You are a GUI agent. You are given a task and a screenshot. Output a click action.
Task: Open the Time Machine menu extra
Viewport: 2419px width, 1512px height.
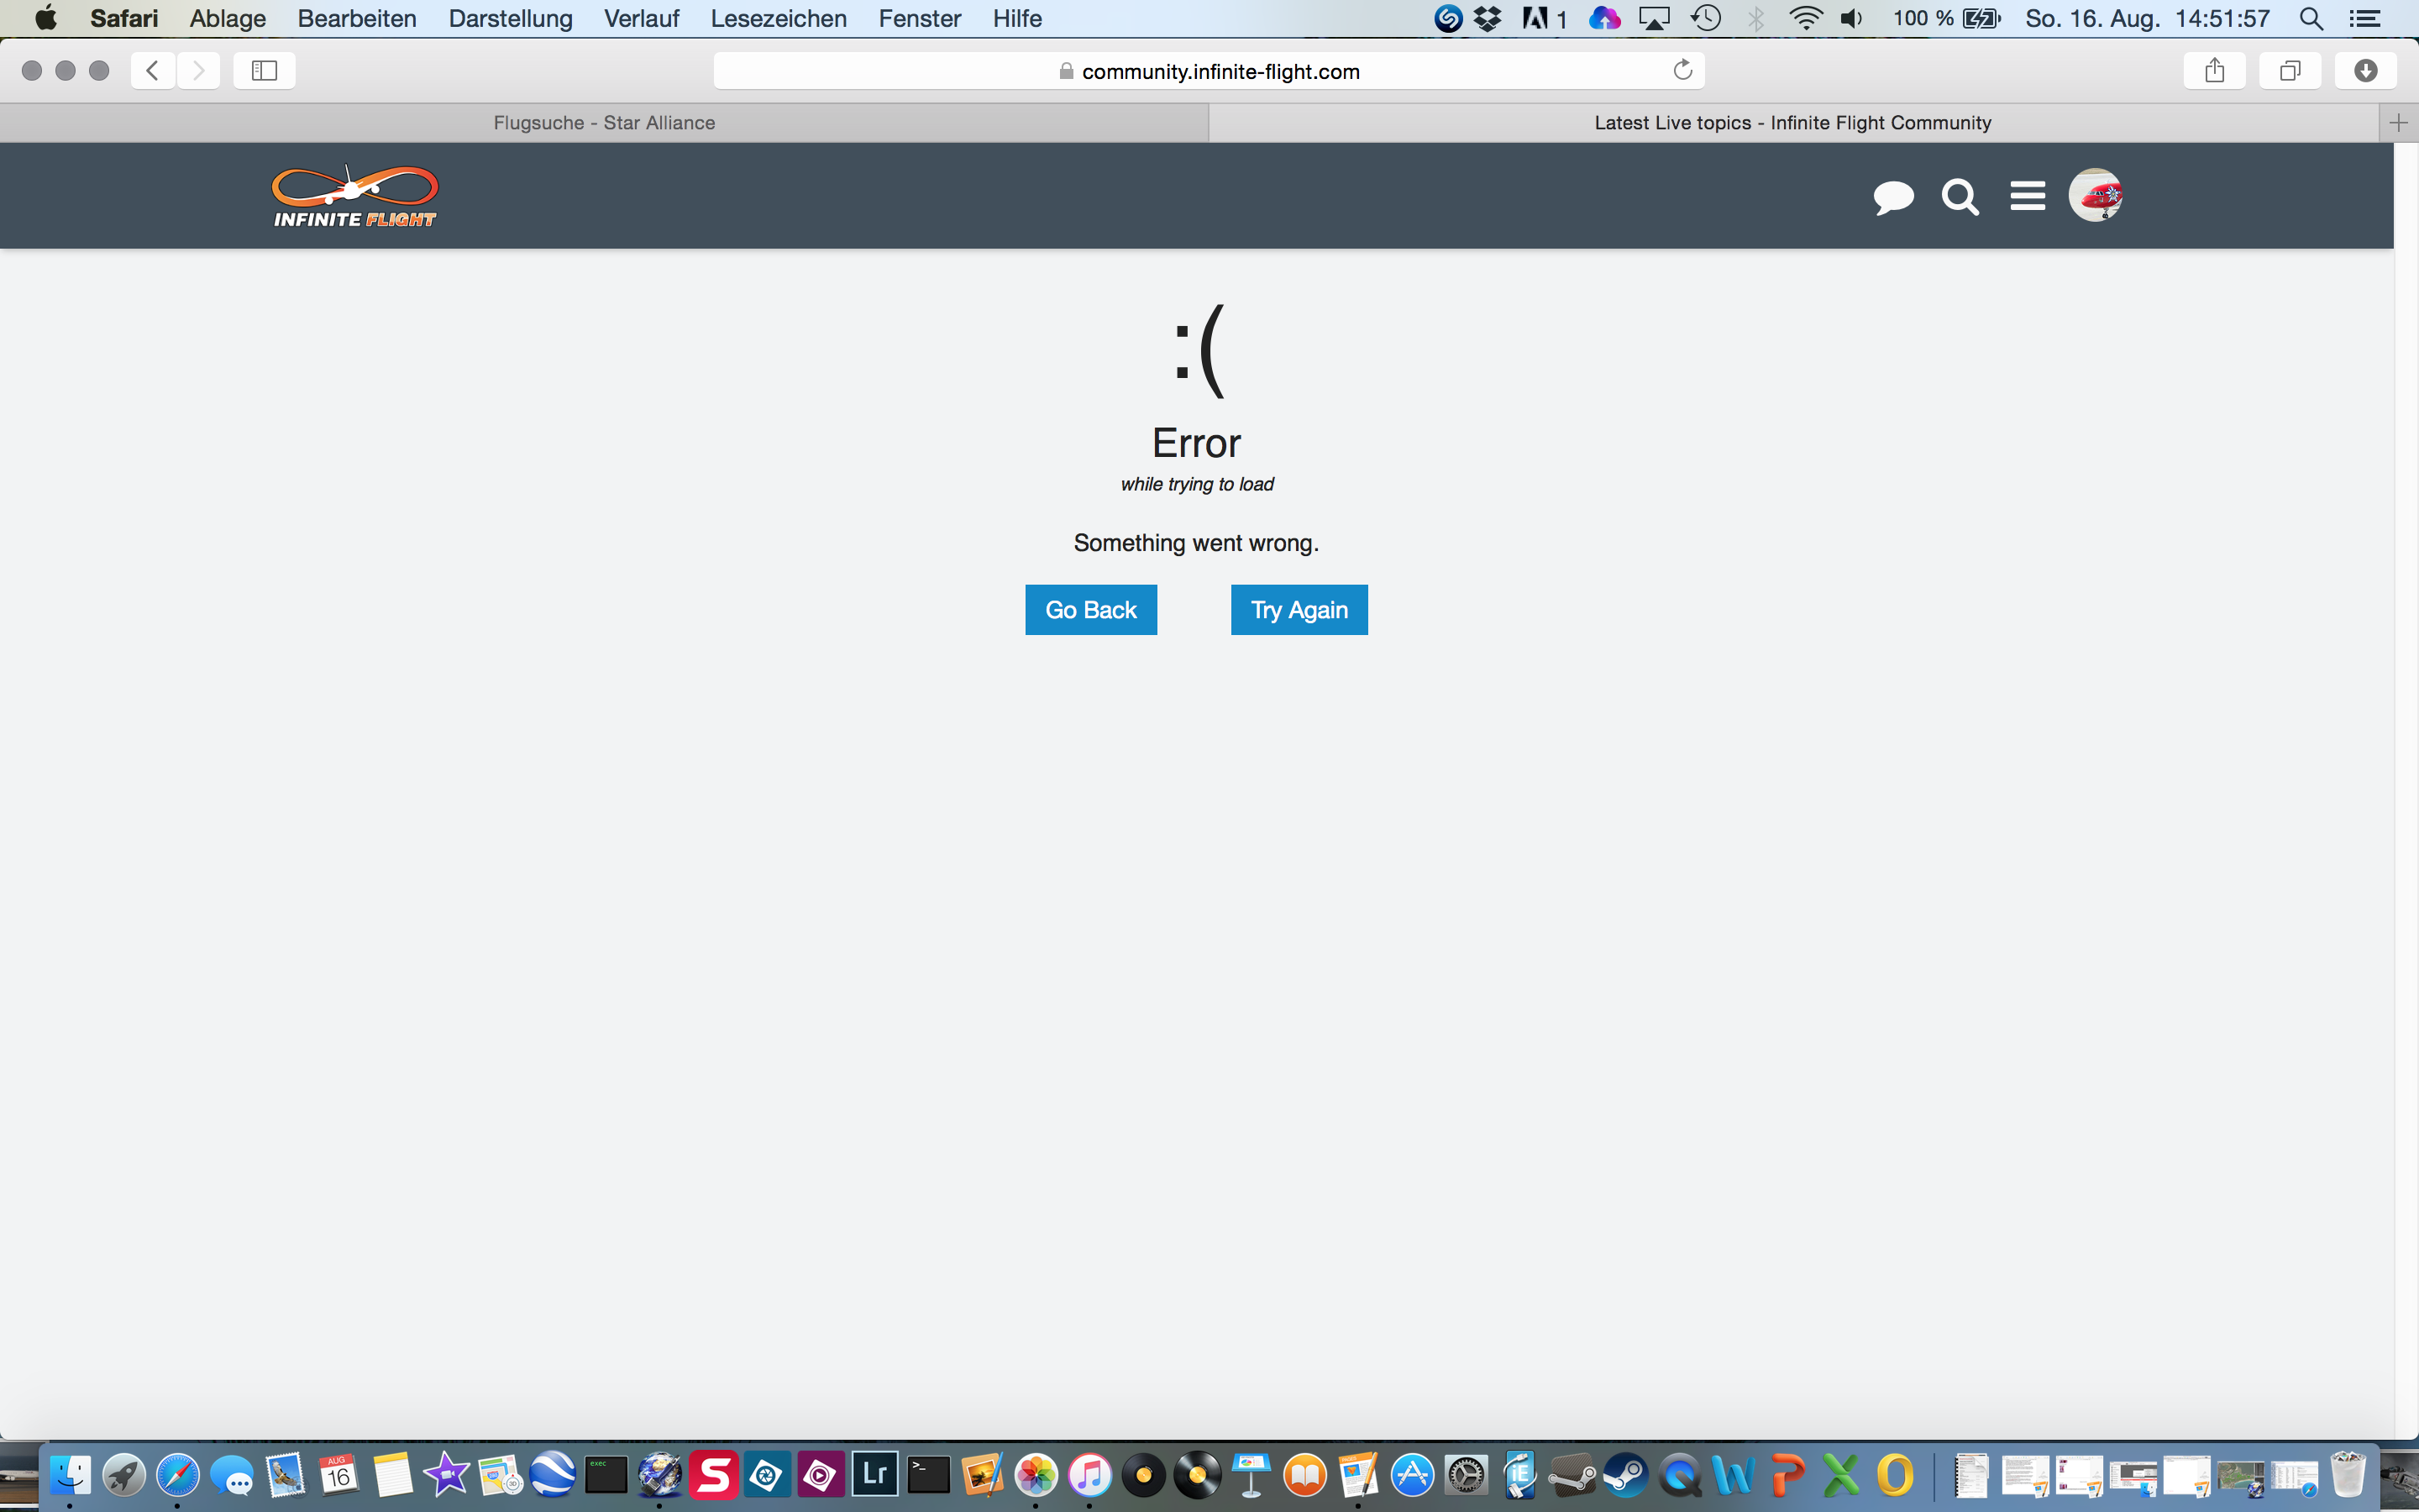pyautogui.click(x=1706, y=18)
